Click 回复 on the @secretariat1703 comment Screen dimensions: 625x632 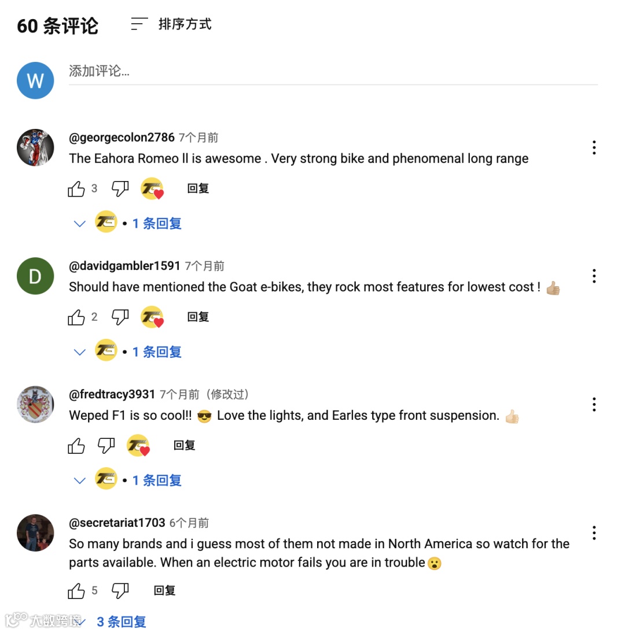click(164, 591)
